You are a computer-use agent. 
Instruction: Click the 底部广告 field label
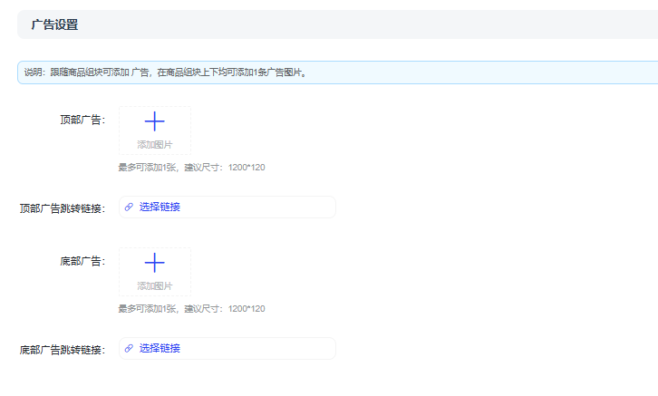point(82,261)
